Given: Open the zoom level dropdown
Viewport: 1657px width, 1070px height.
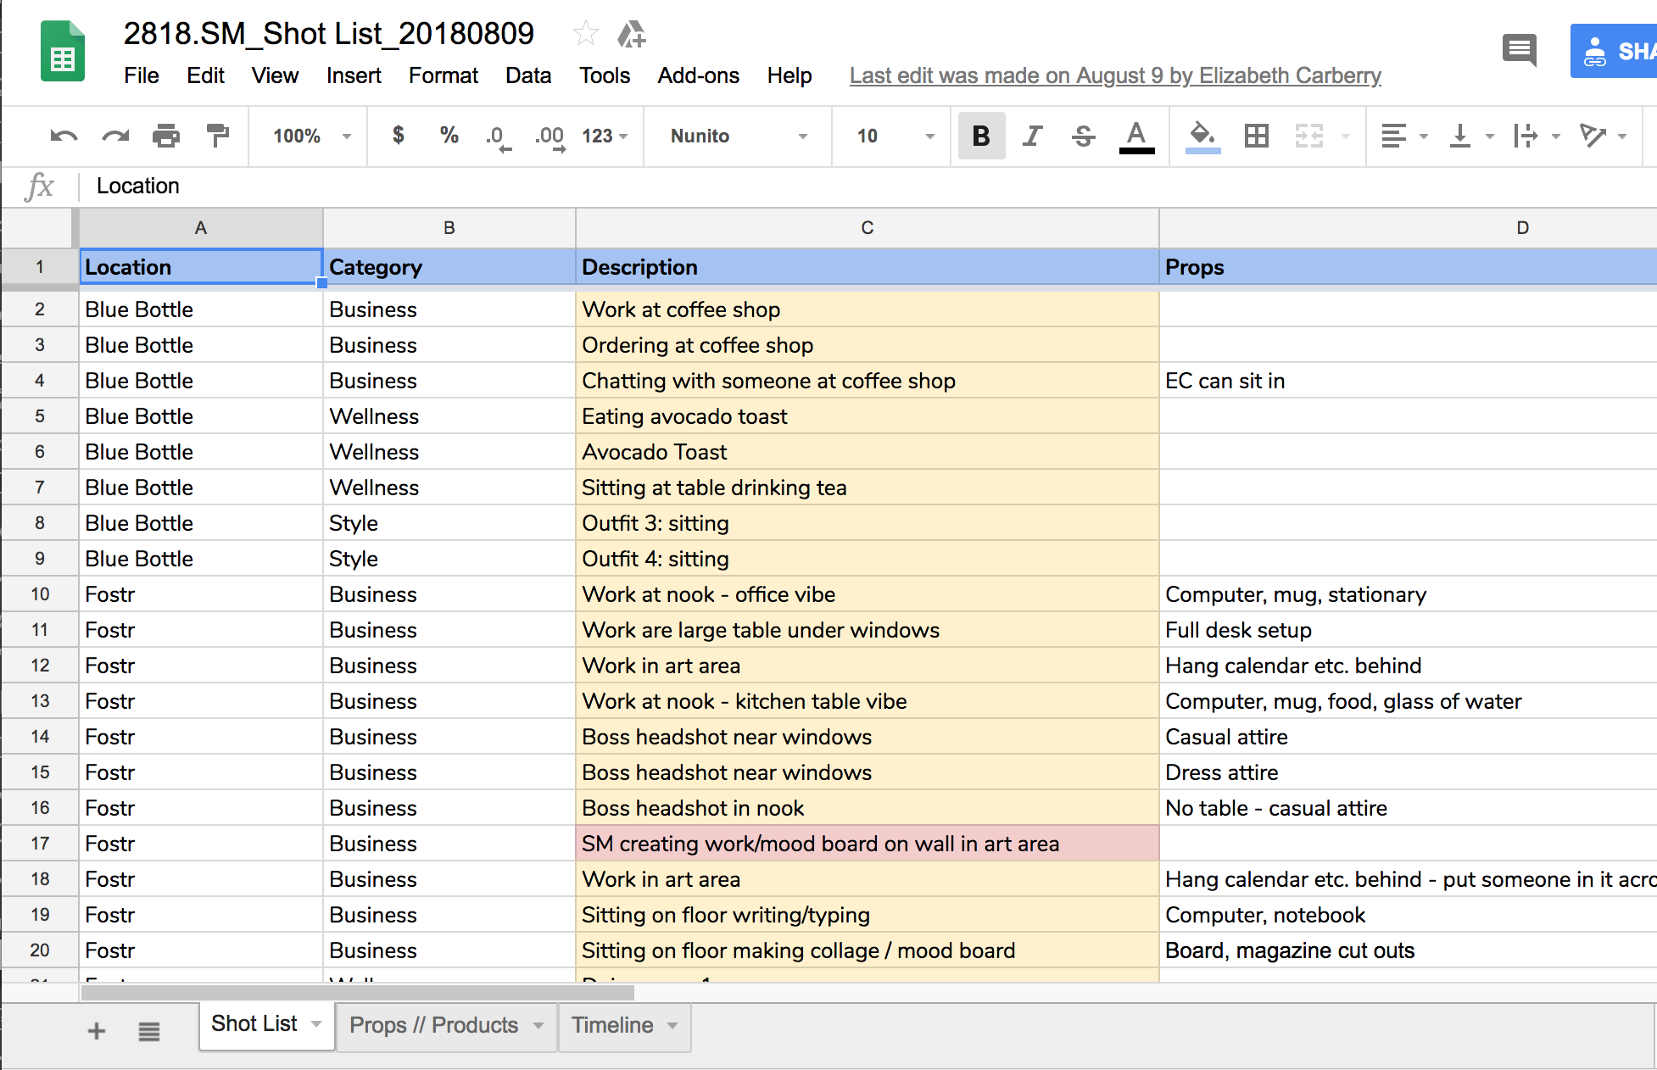Looking at the screenshot, I should [x=310, y=136].
